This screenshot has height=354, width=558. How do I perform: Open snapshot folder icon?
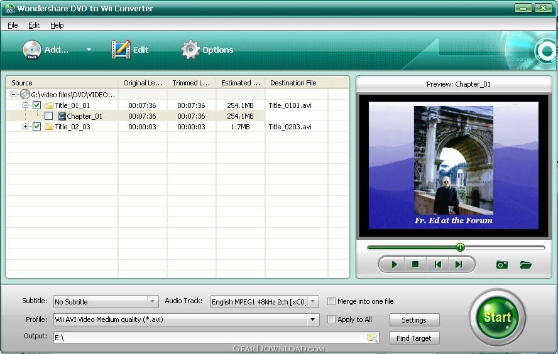[525, 265]
